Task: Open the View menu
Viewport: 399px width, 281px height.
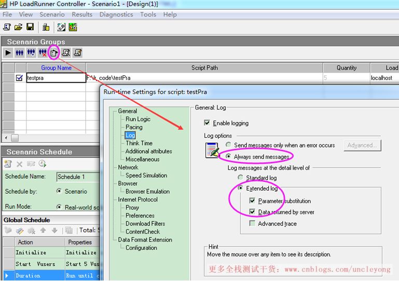Action: tap(26, 14)
